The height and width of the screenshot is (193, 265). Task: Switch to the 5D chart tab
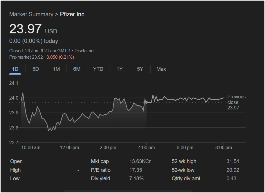coord(36,69)
